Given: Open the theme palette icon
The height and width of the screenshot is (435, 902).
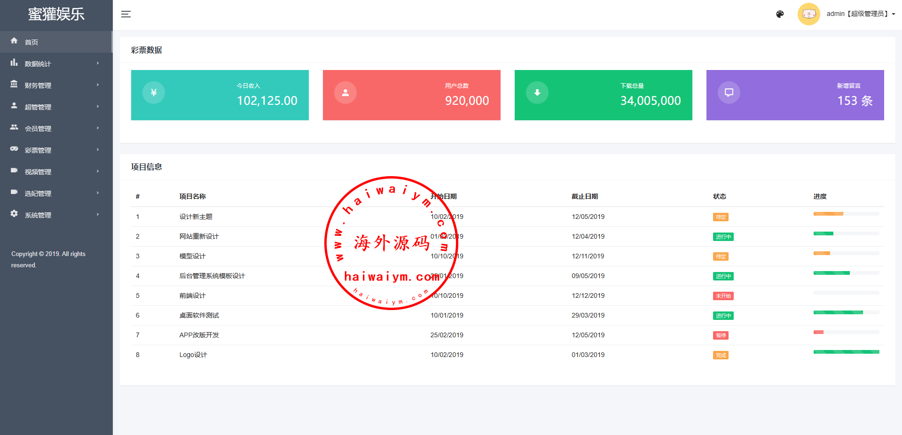Looking at the screenshot, I should point(780,14).
